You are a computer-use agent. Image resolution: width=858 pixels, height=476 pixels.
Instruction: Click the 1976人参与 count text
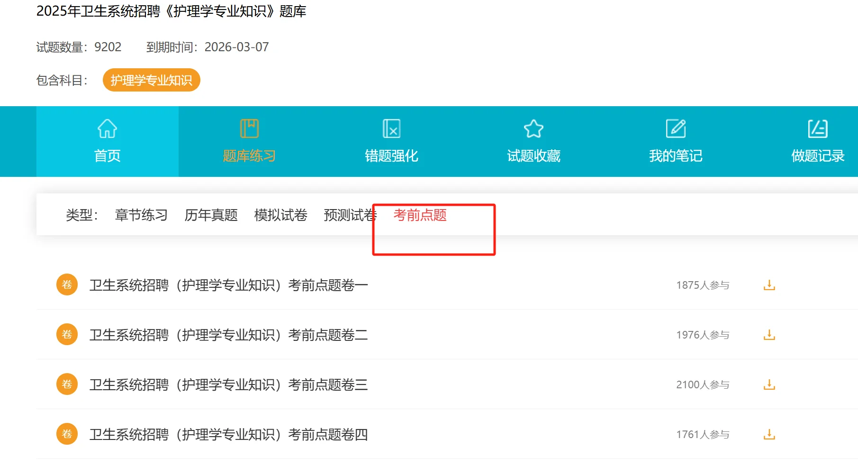[703, 335]
